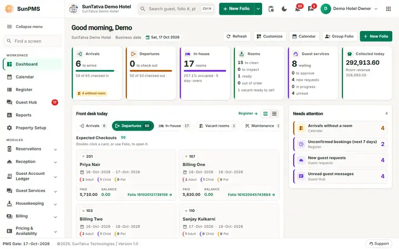The width and height of the screenshot is (399, 249).
Task: Click the dashboard New Folio button
Action: tap(376, 37)
